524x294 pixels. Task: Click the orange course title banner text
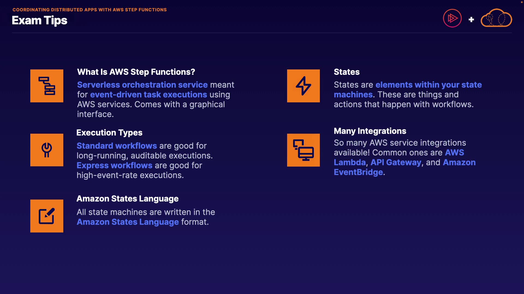pyautogui.click(x=90, y=10)
